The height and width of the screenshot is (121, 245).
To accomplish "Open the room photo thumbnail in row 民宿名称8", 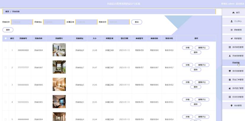I will [x=59, y=50].
